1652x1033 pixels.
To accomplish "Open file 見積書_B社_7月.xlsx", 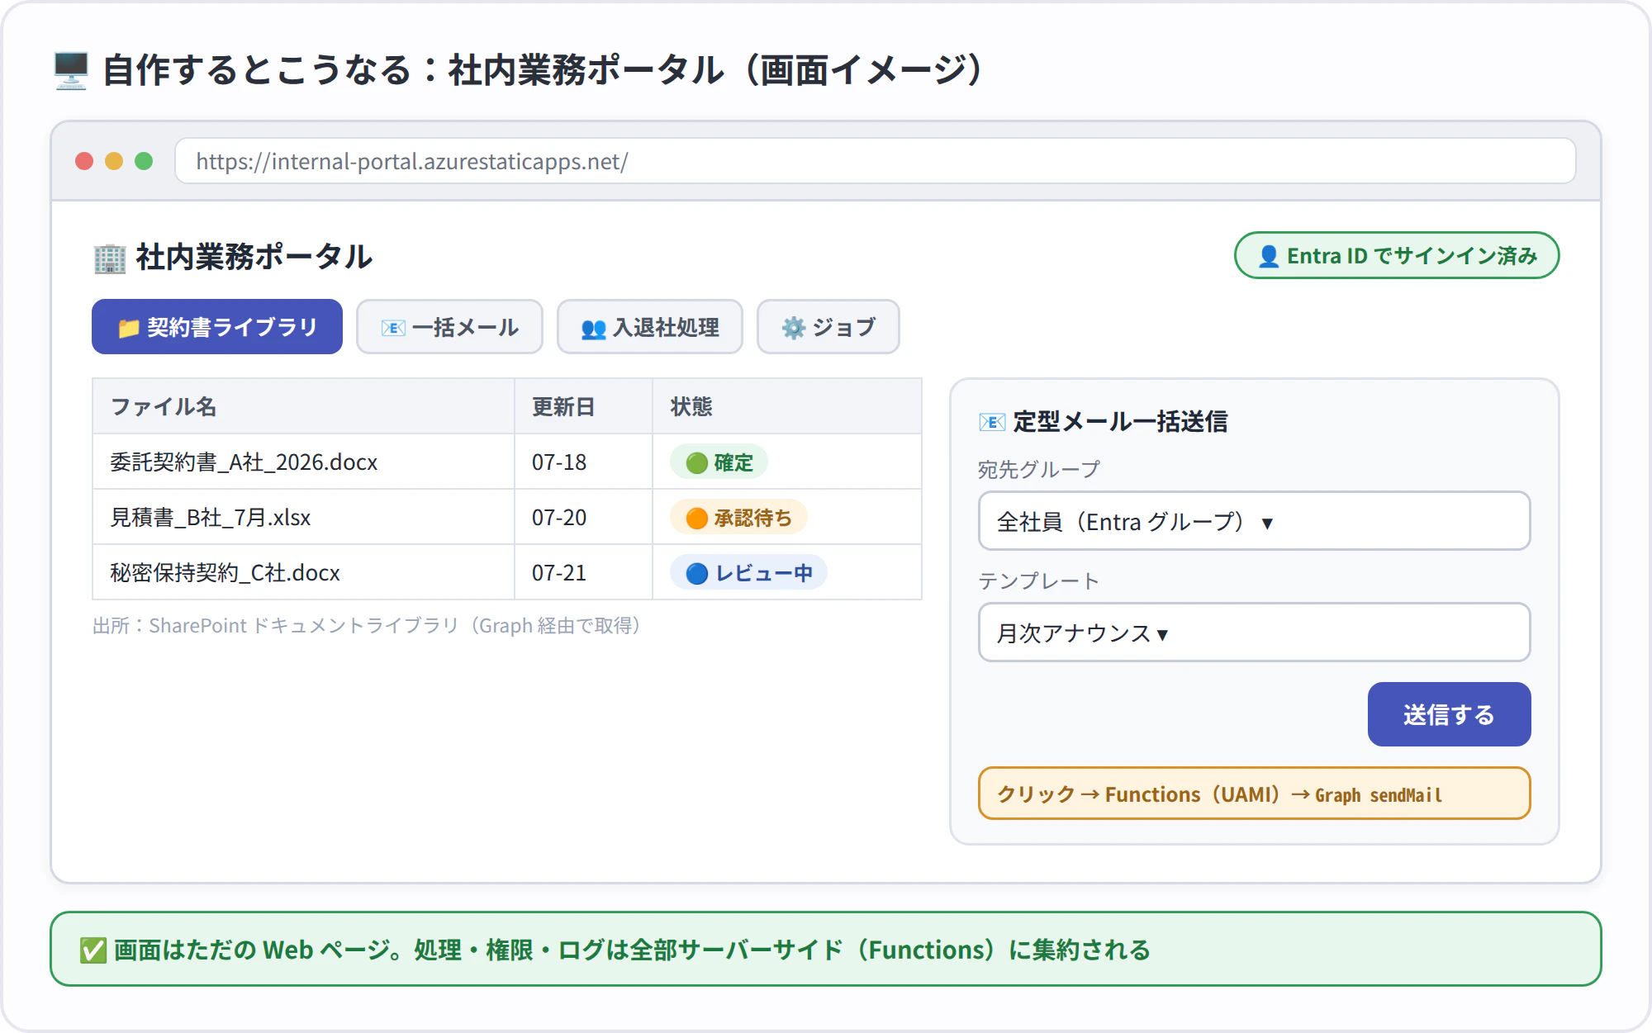I will [211, 517].
